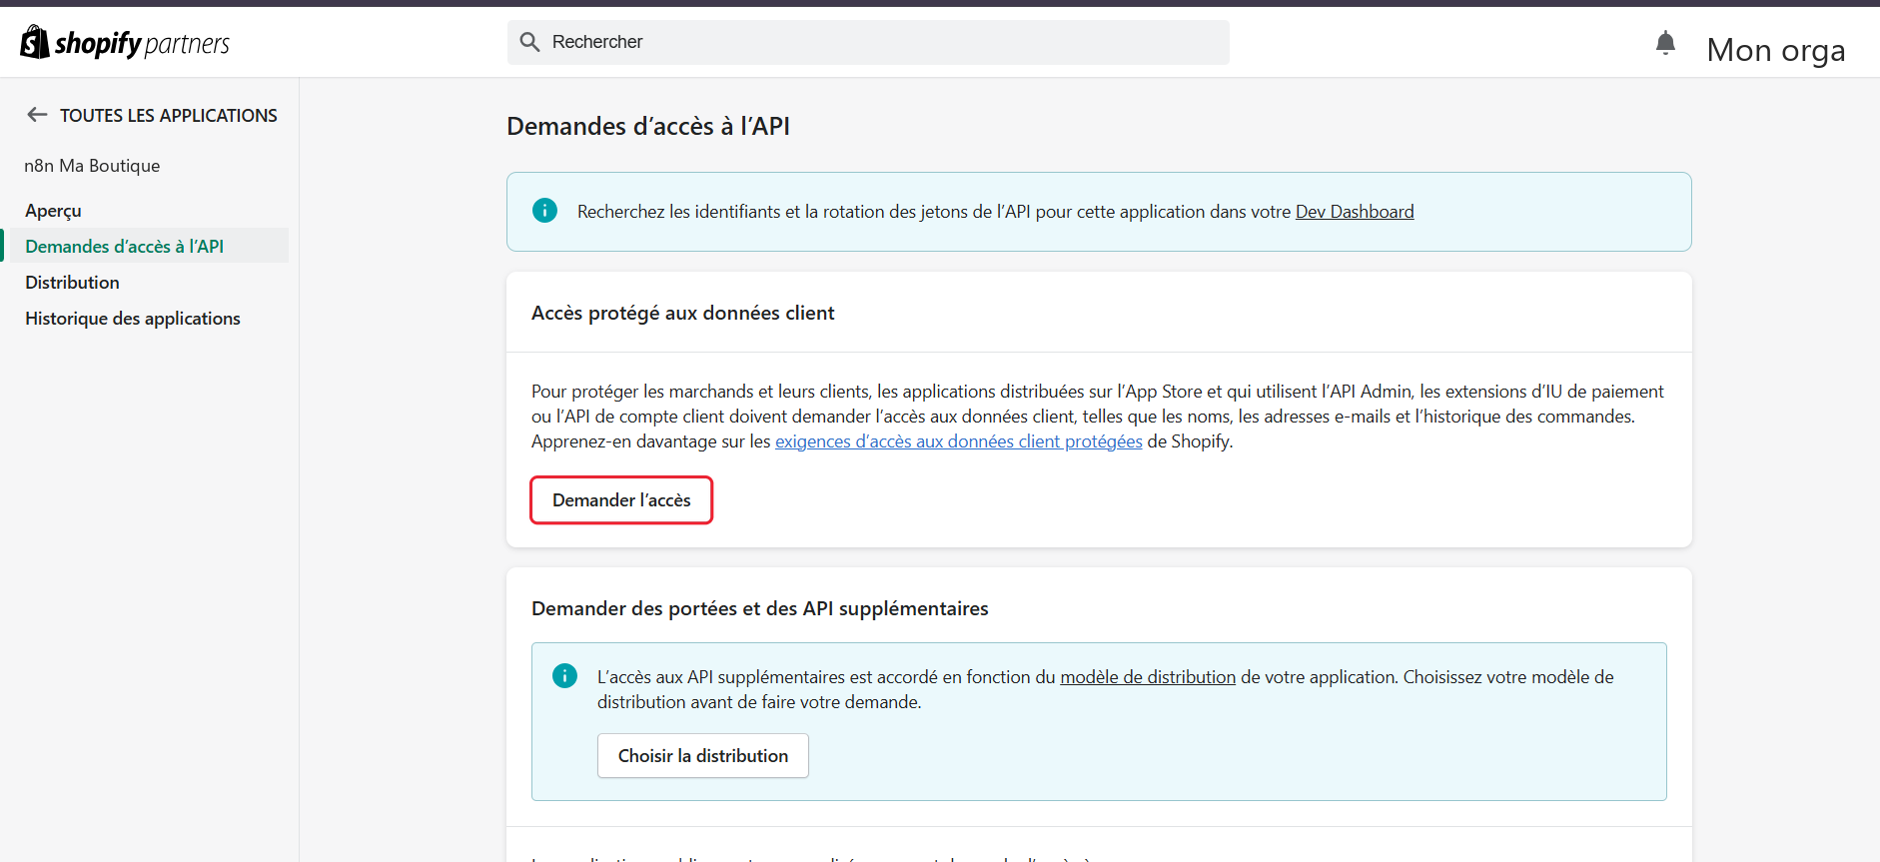The image size is (1880, 862).
Task: Open the Mon orga account menu
Action: coord(1775,49)
